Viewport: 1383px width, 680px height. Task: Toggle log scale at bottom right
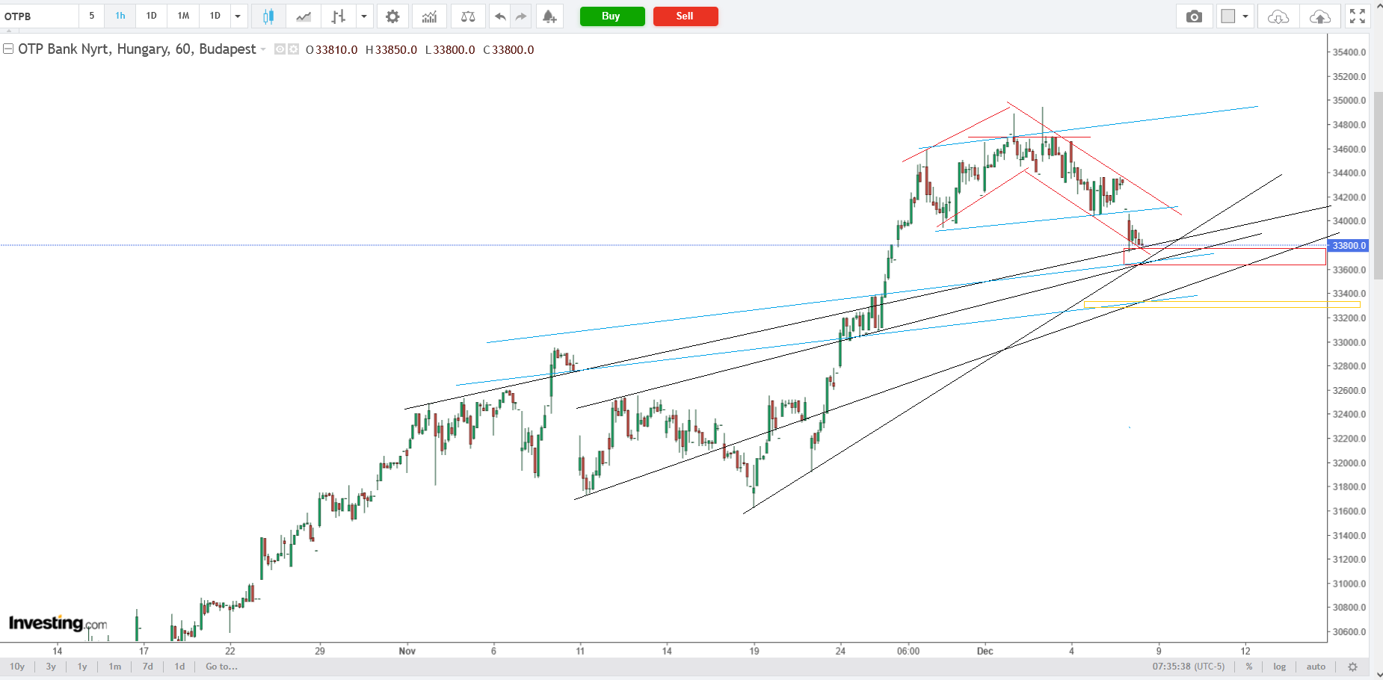[1279, 667]
